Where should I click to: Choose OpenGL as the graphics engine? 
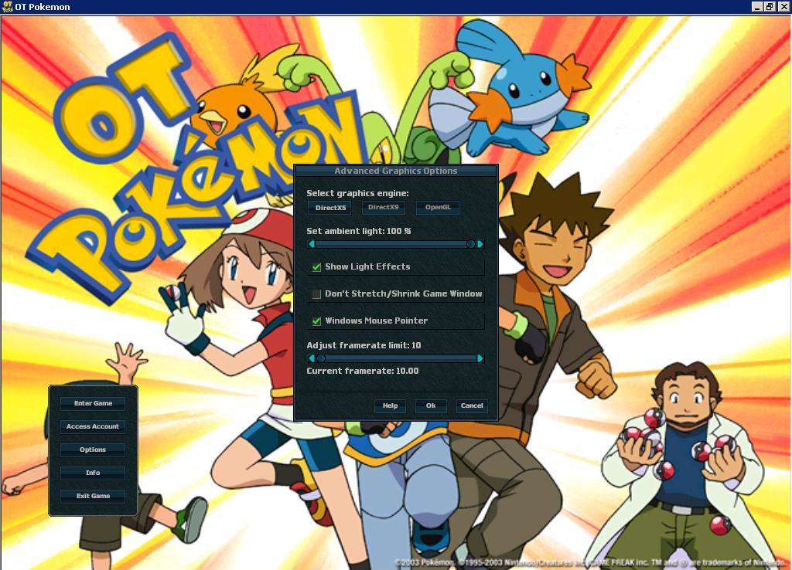pos(437,207)
